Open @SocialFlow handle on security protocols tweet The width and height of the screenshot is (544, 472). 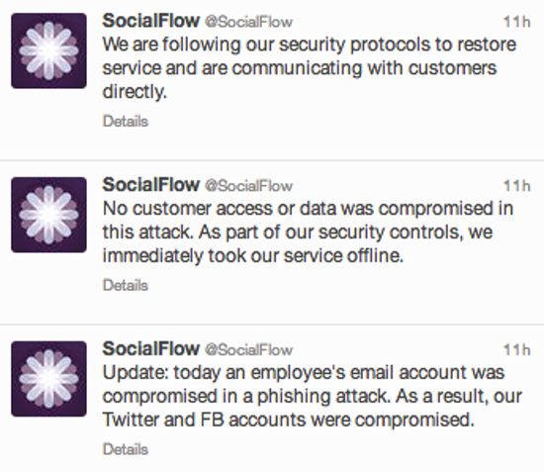point(248,22)
